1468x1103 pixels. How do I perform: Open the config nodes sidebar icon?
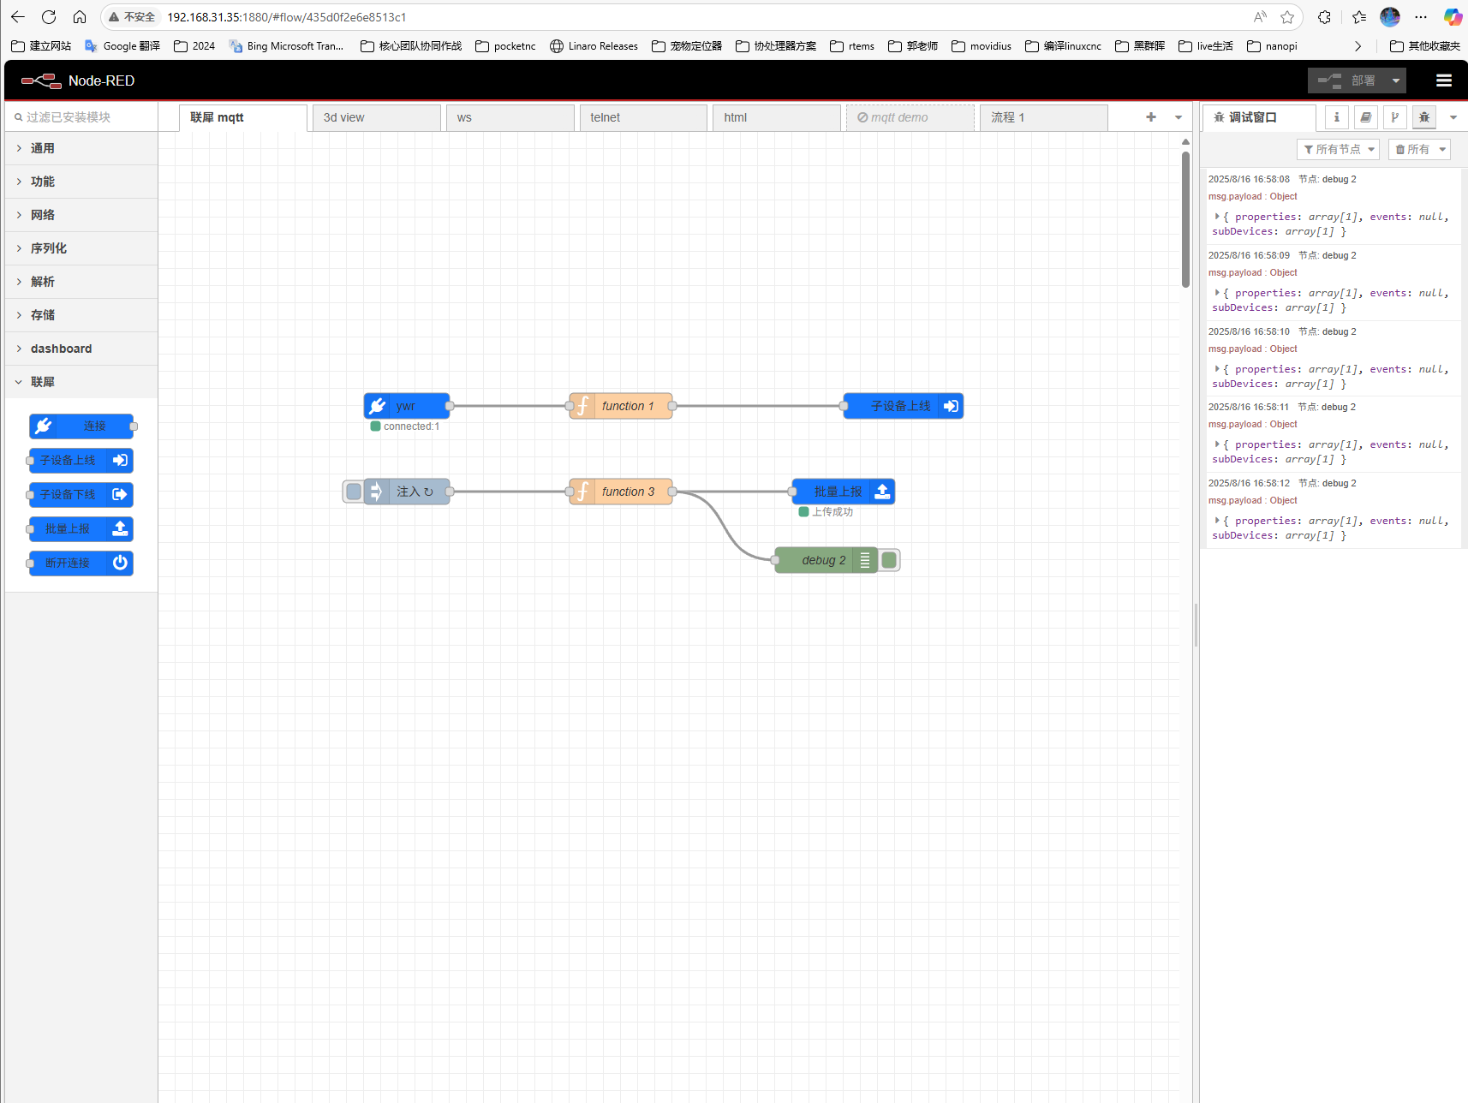tap(1395, 117)
